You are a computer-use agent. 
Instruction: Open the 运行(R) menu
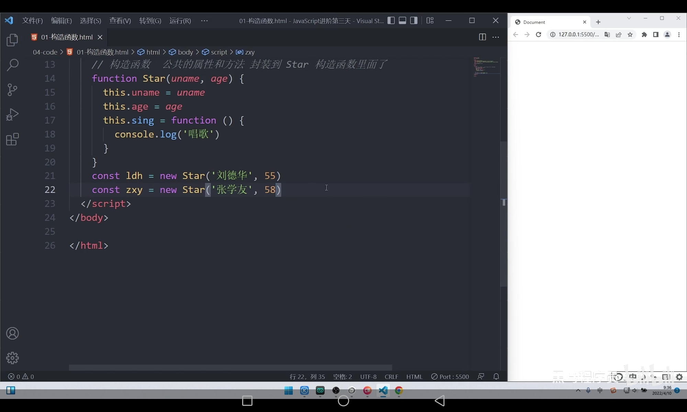tap(180, 21)
